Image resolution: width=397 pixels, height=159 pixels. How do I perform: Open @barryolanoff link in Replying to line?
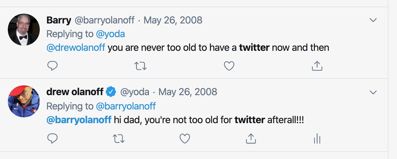click(126, 106)
